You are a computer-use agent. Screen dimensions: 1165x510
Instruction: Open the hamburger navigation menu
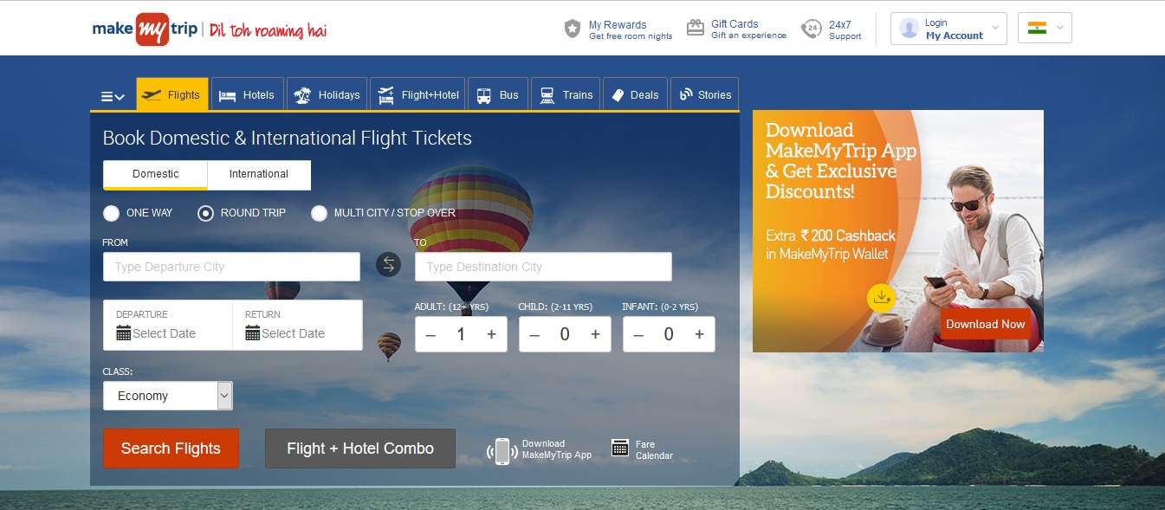[x=113, y=96]
